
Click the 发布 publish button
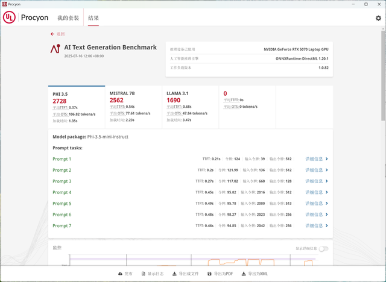(125, 274)
